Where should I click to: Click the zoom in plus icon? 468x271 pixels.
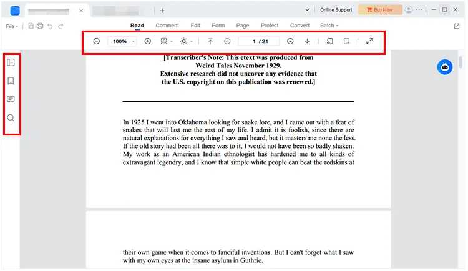click(x=148, y=41)
